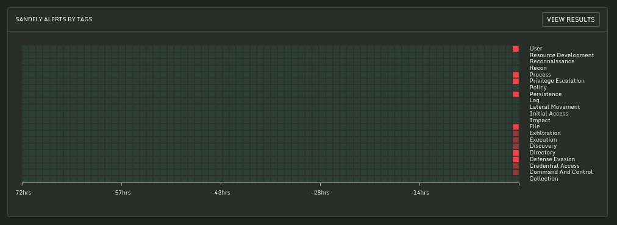Select the "Defense Evasion" tag label
This screenshot has width=617, height=225.
tap(552, 159)
